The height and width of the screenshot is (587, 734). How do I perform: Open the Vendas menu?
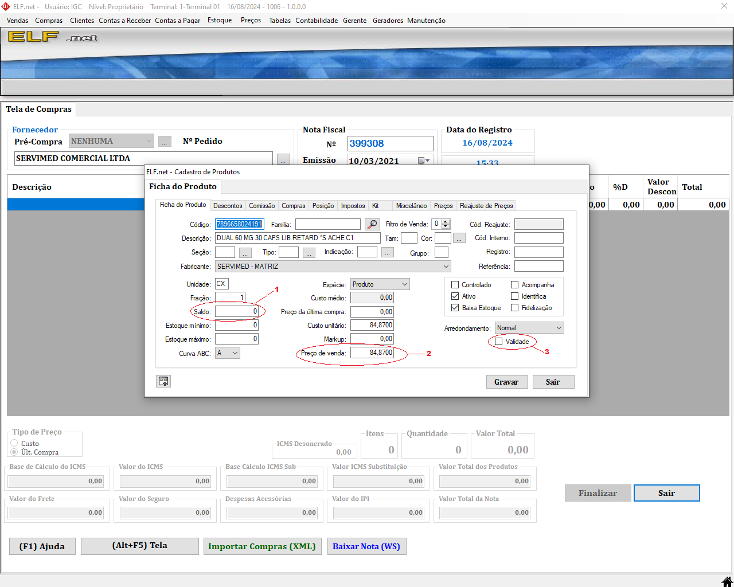(18, 21)
